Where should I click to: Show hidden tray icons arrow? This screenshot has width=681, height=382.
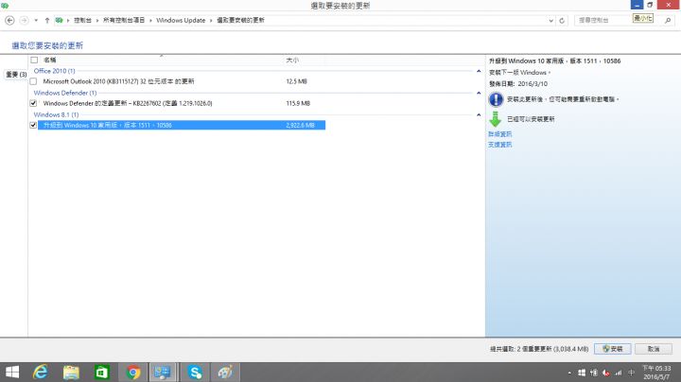pos(569,373)
